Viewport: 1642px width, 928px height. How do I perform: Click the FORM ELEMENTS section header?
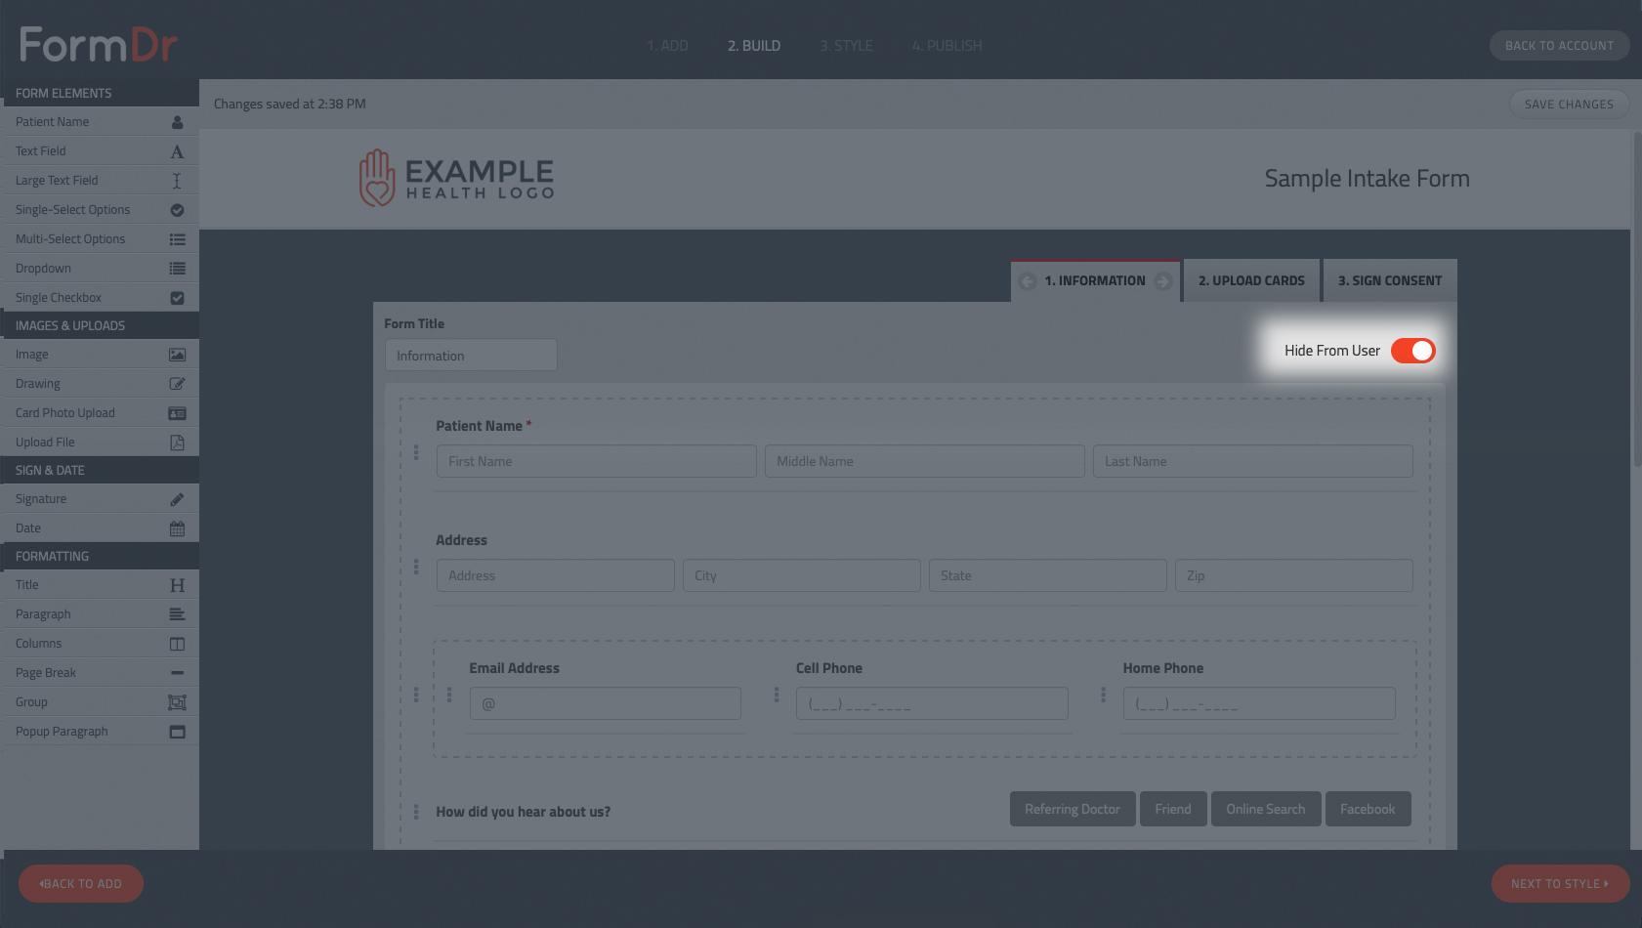click(100, 94)
